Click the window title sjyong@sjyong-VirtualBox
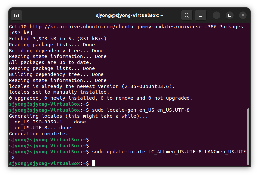 [129, 15]
